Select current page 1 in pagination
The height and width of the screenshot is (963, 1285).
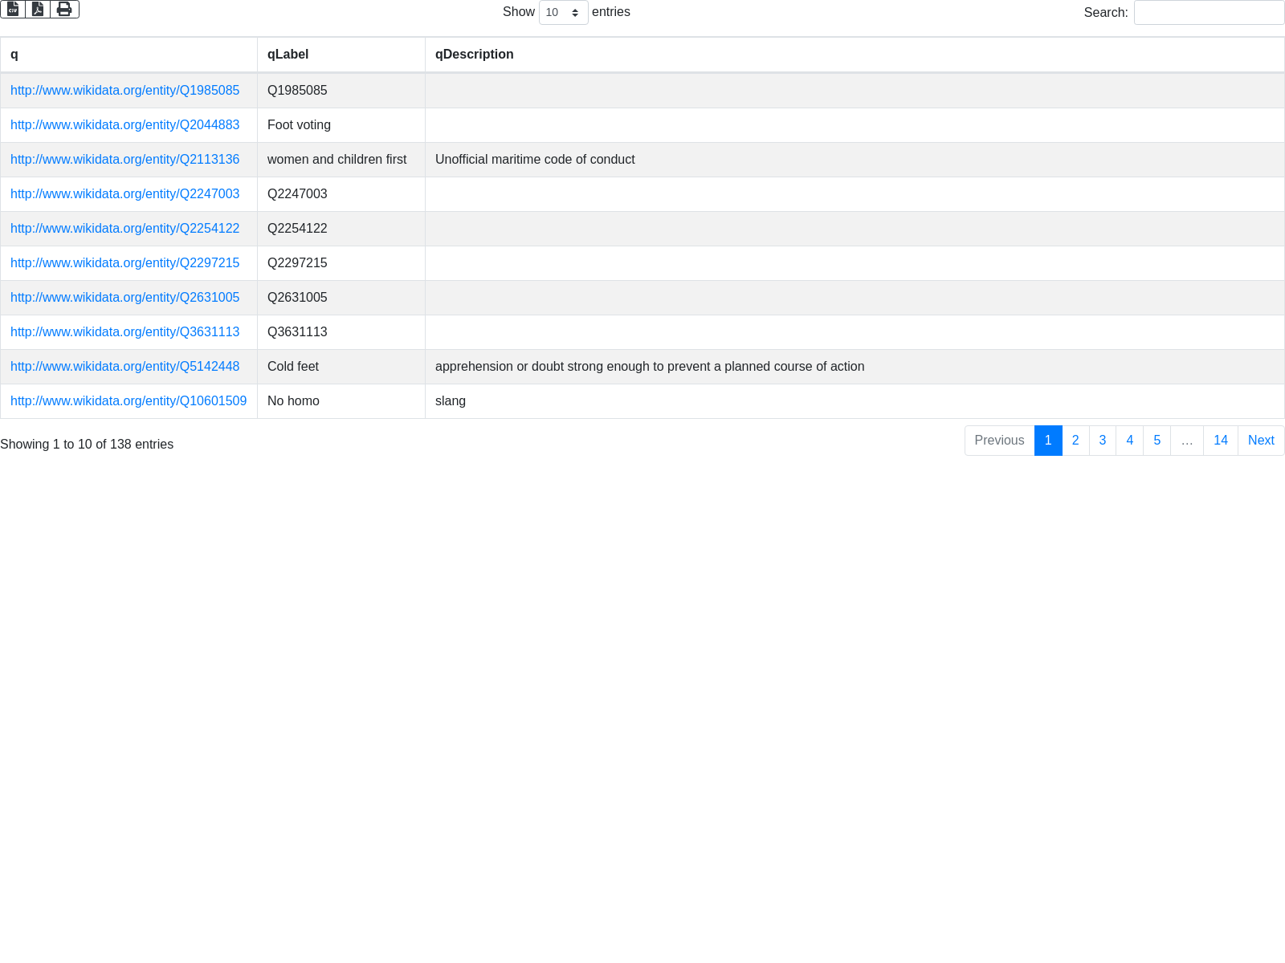pyautogui.click(x=1048, y=441)
